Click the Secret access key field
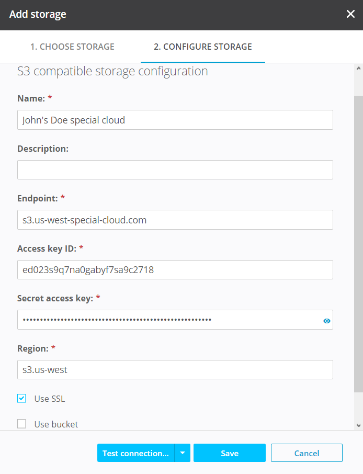Screen dimensions: 363x474 (167, 320)
